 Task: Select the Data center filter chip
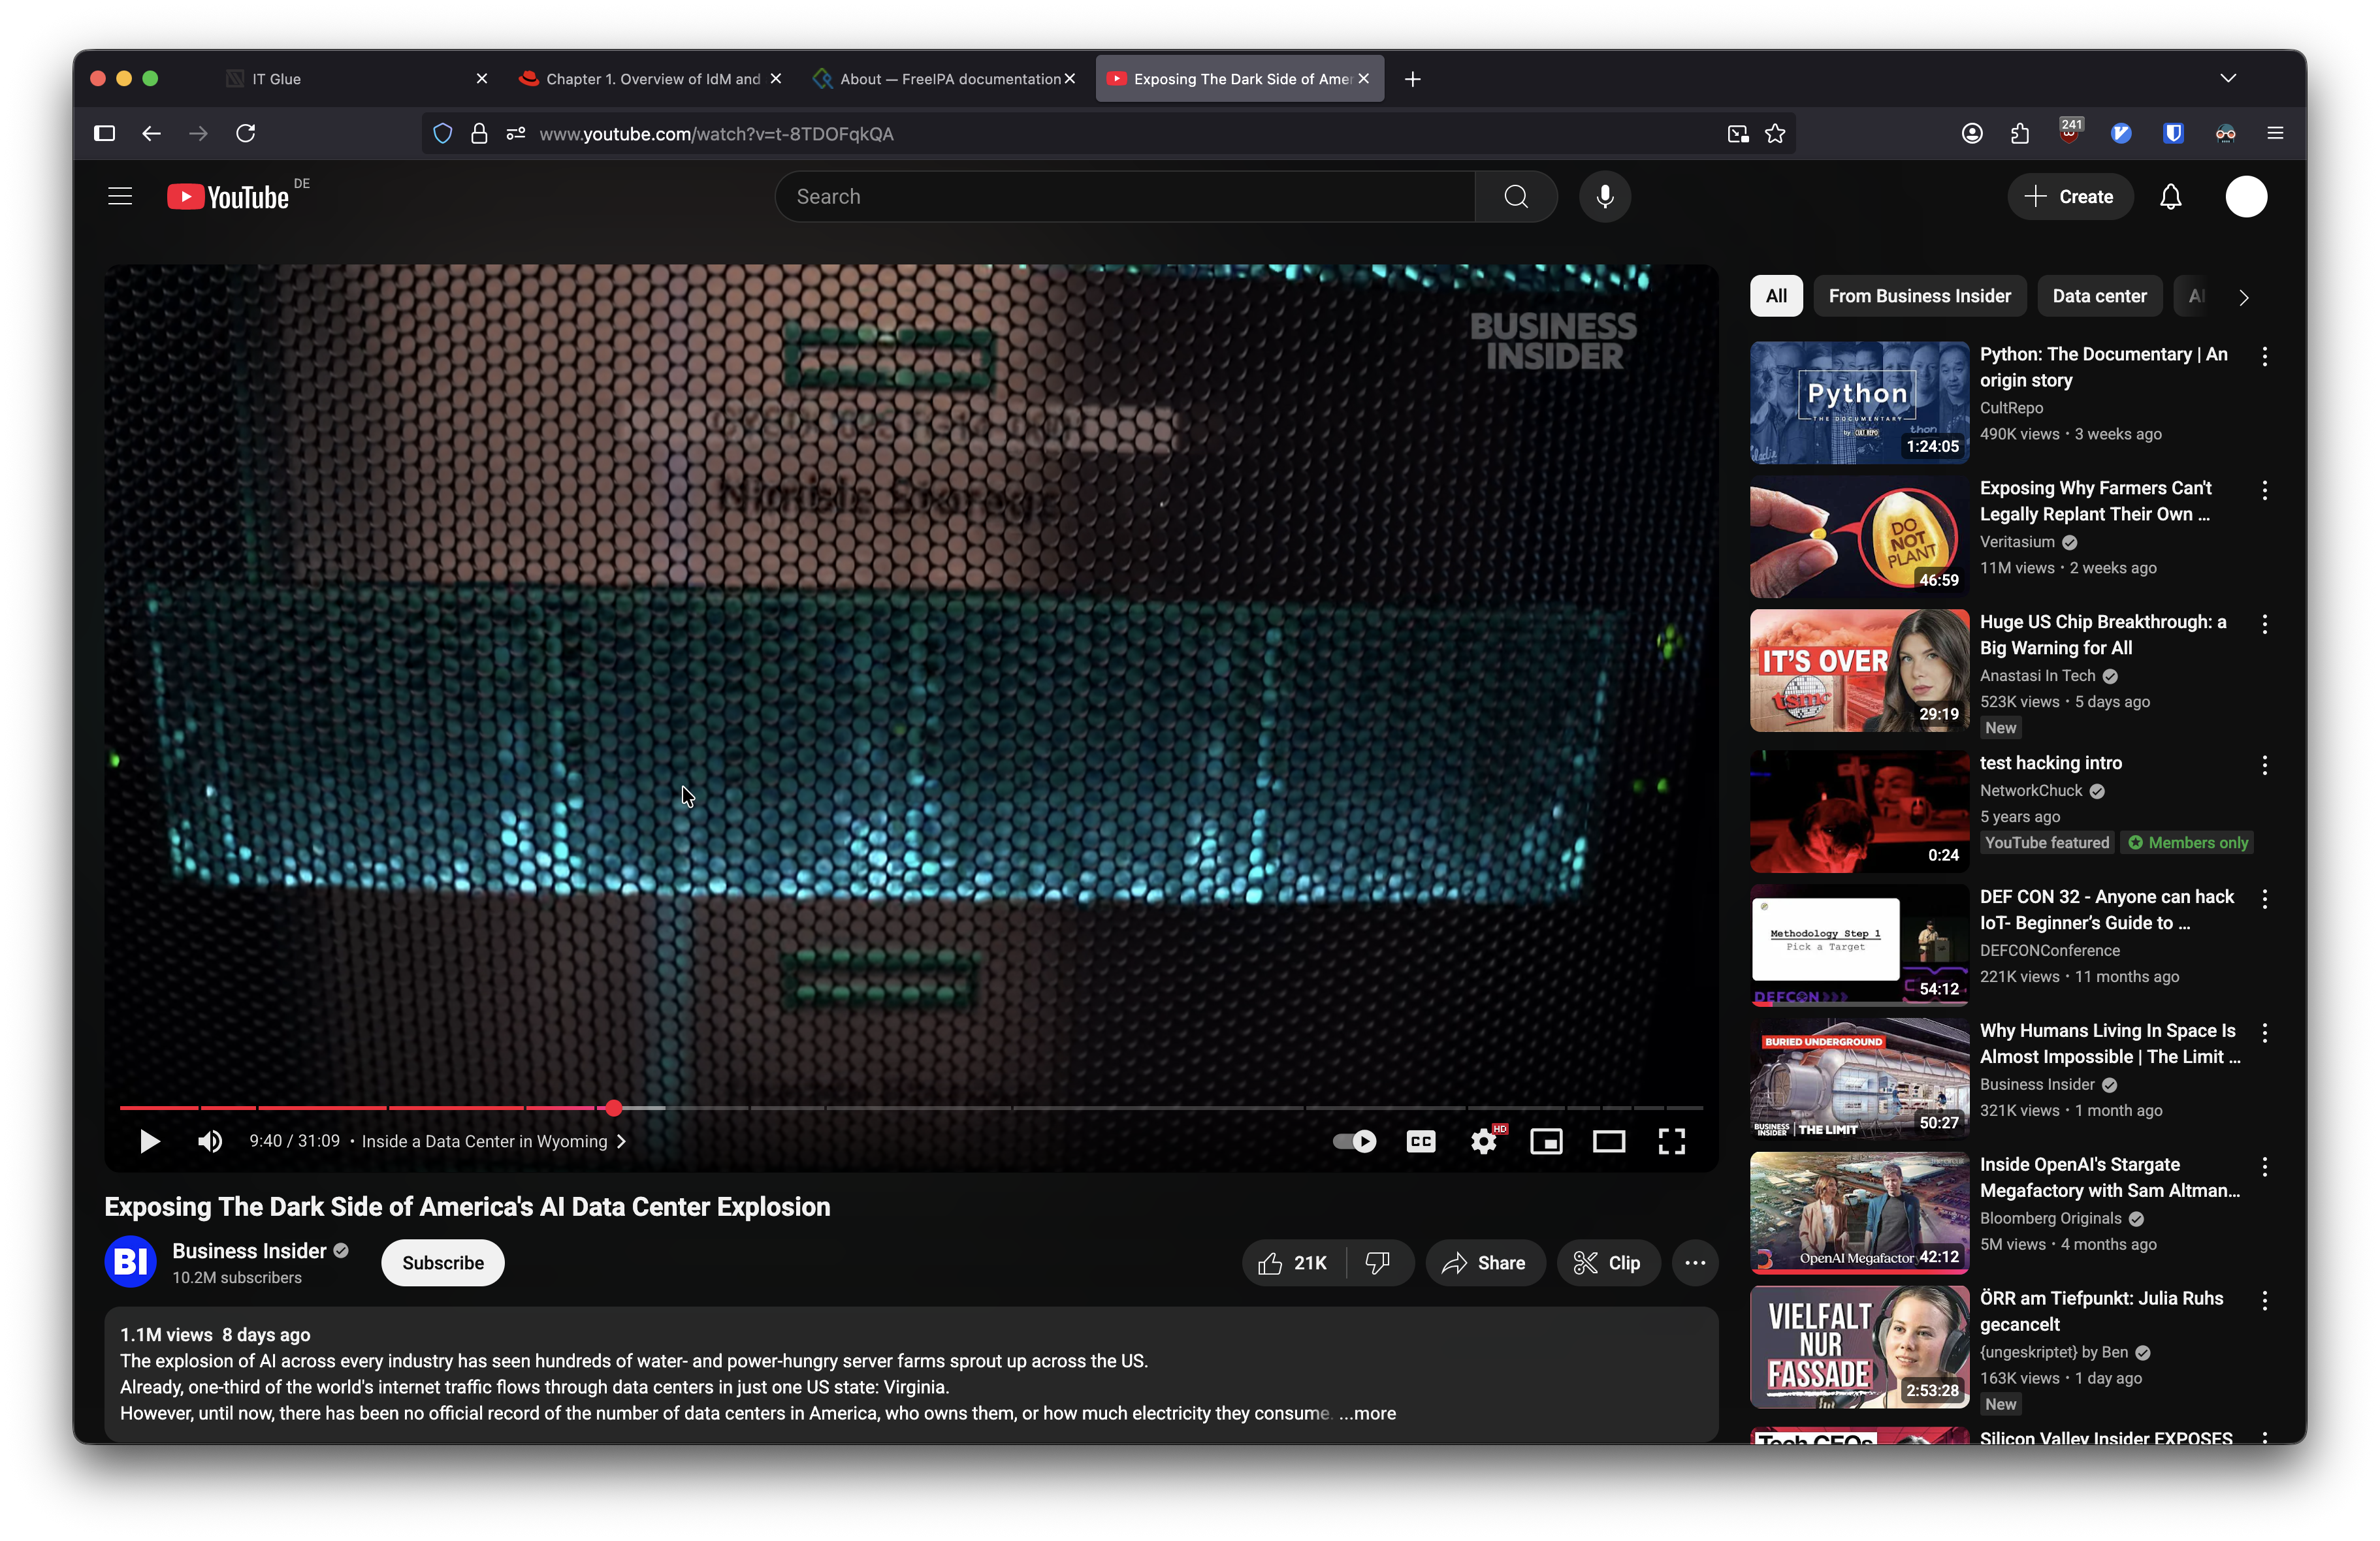click(2099, 296)
